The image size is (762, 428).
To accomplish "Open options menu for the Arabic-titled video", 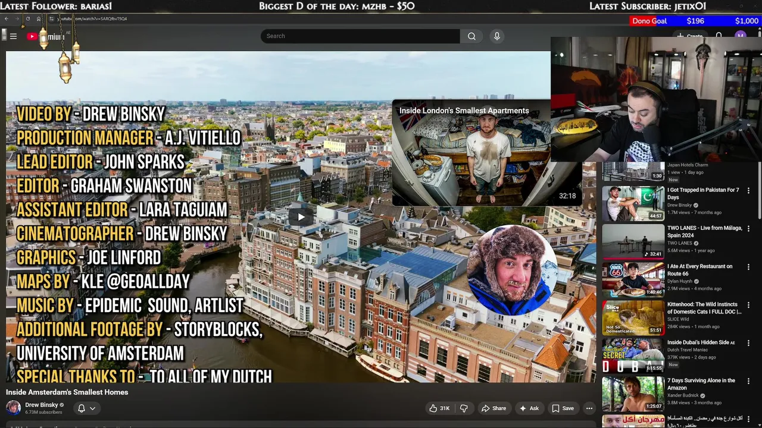I will point(748,418).
